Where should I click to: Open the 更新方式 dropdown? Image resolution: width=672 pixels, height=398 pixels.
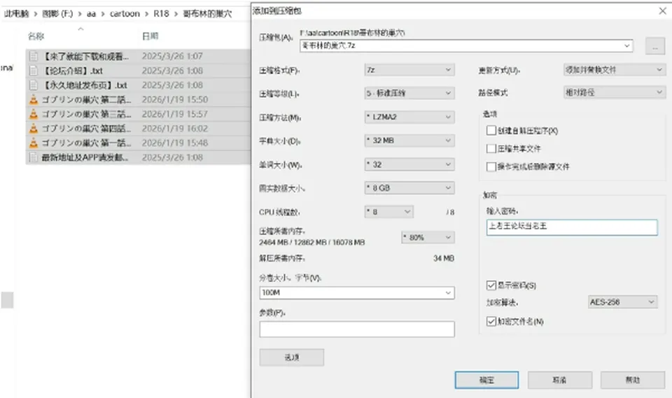click(614, 70)
